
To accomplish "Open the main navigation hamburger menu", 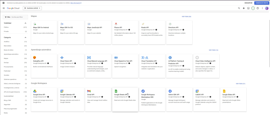I will tap(4, 8).
